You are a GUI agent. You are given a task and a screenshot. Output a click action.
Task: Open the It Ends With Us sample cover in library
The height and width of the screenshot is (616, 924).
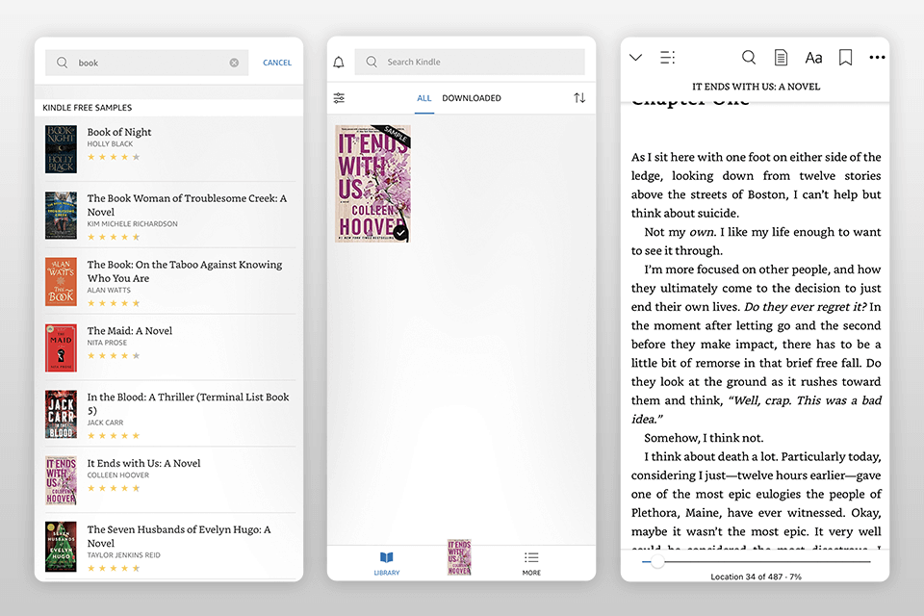coord(373,183)
